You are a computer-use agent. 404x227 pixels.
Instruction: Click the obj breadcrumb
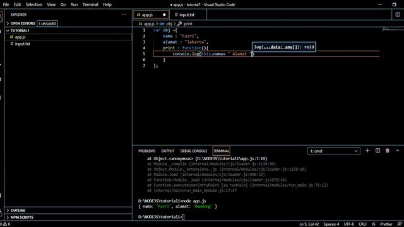tap(166, 24)
